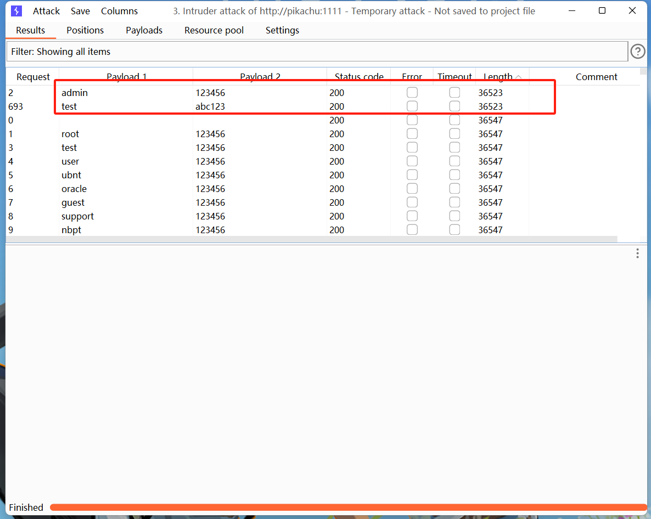Click the results table horizontal scrollbar
This screenshot has height=519, width=651.
[x=311, y=239]
